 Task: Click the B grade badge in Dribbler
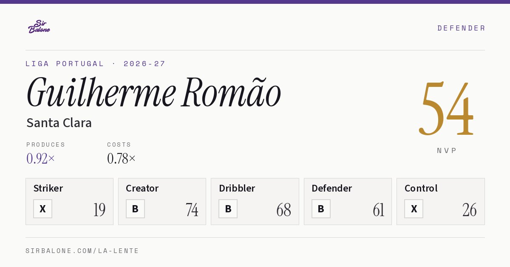[x=228, y=209]
